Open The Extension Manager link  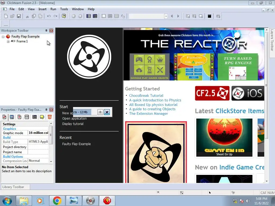(x=149, y=113)
